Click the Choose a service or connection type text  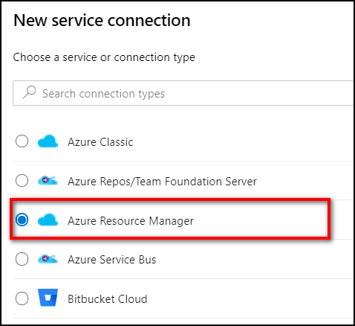pos(104,57)
